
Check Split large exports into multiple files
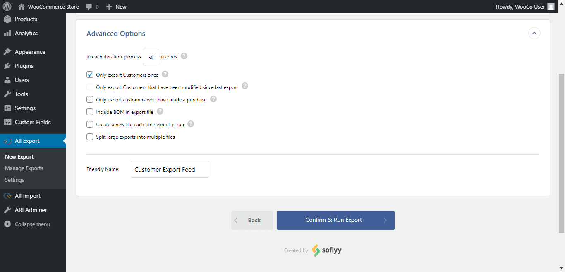click(90, 137)
